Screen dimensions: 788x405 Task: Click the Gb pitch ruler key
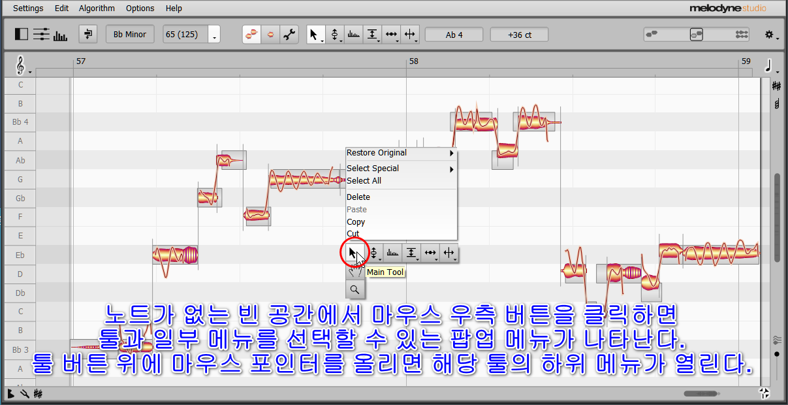click(20, 198)
